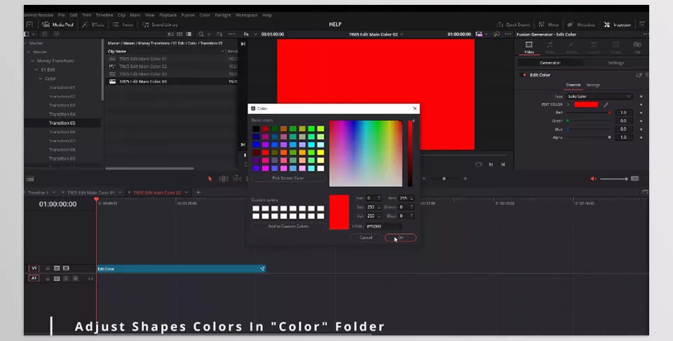673x341 pixels.
Task: Select the timeline selection arrow tool
Action: coord(210,179)
